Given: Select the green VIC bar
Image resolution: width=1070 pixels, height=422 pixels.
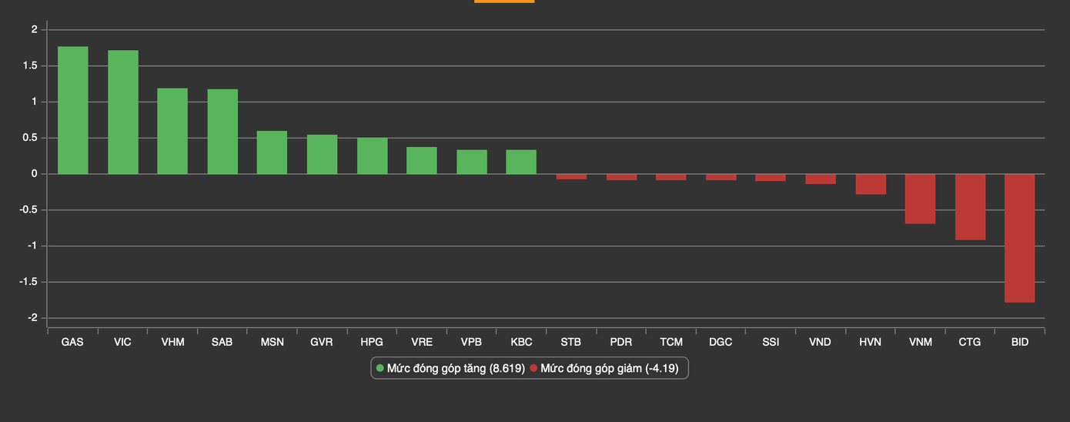Looking at the screenshot, I should [123, 112].
